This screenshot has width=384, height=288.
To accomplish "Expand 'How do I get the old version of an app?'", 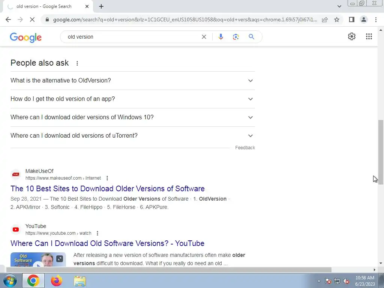I will coord(133,99).
